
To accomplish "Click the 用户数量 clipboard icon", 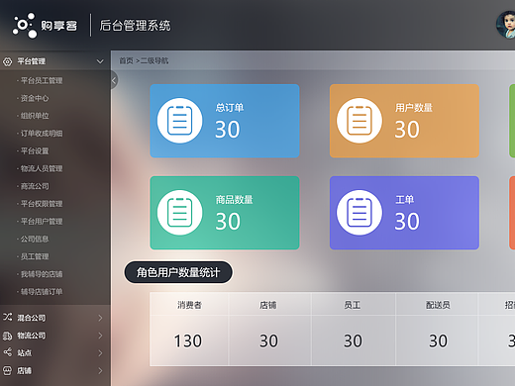I will pyautogui.click(x=360, y=121).
